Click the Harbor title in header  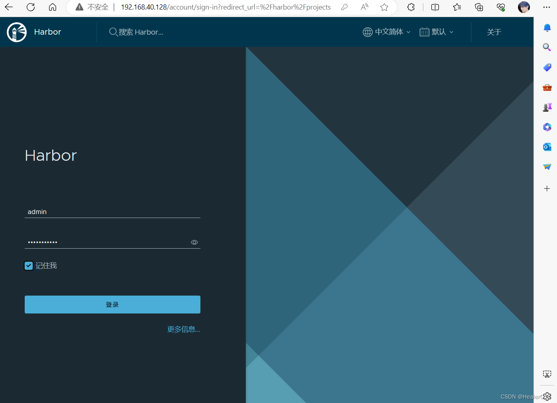47,32
